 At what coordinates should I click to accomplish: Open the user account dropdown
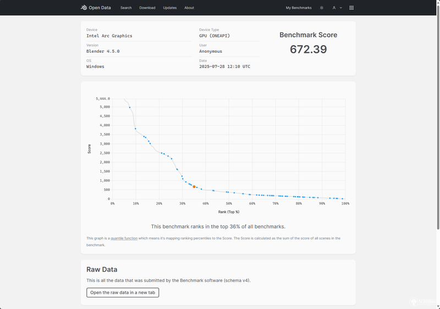pos(337,8)
